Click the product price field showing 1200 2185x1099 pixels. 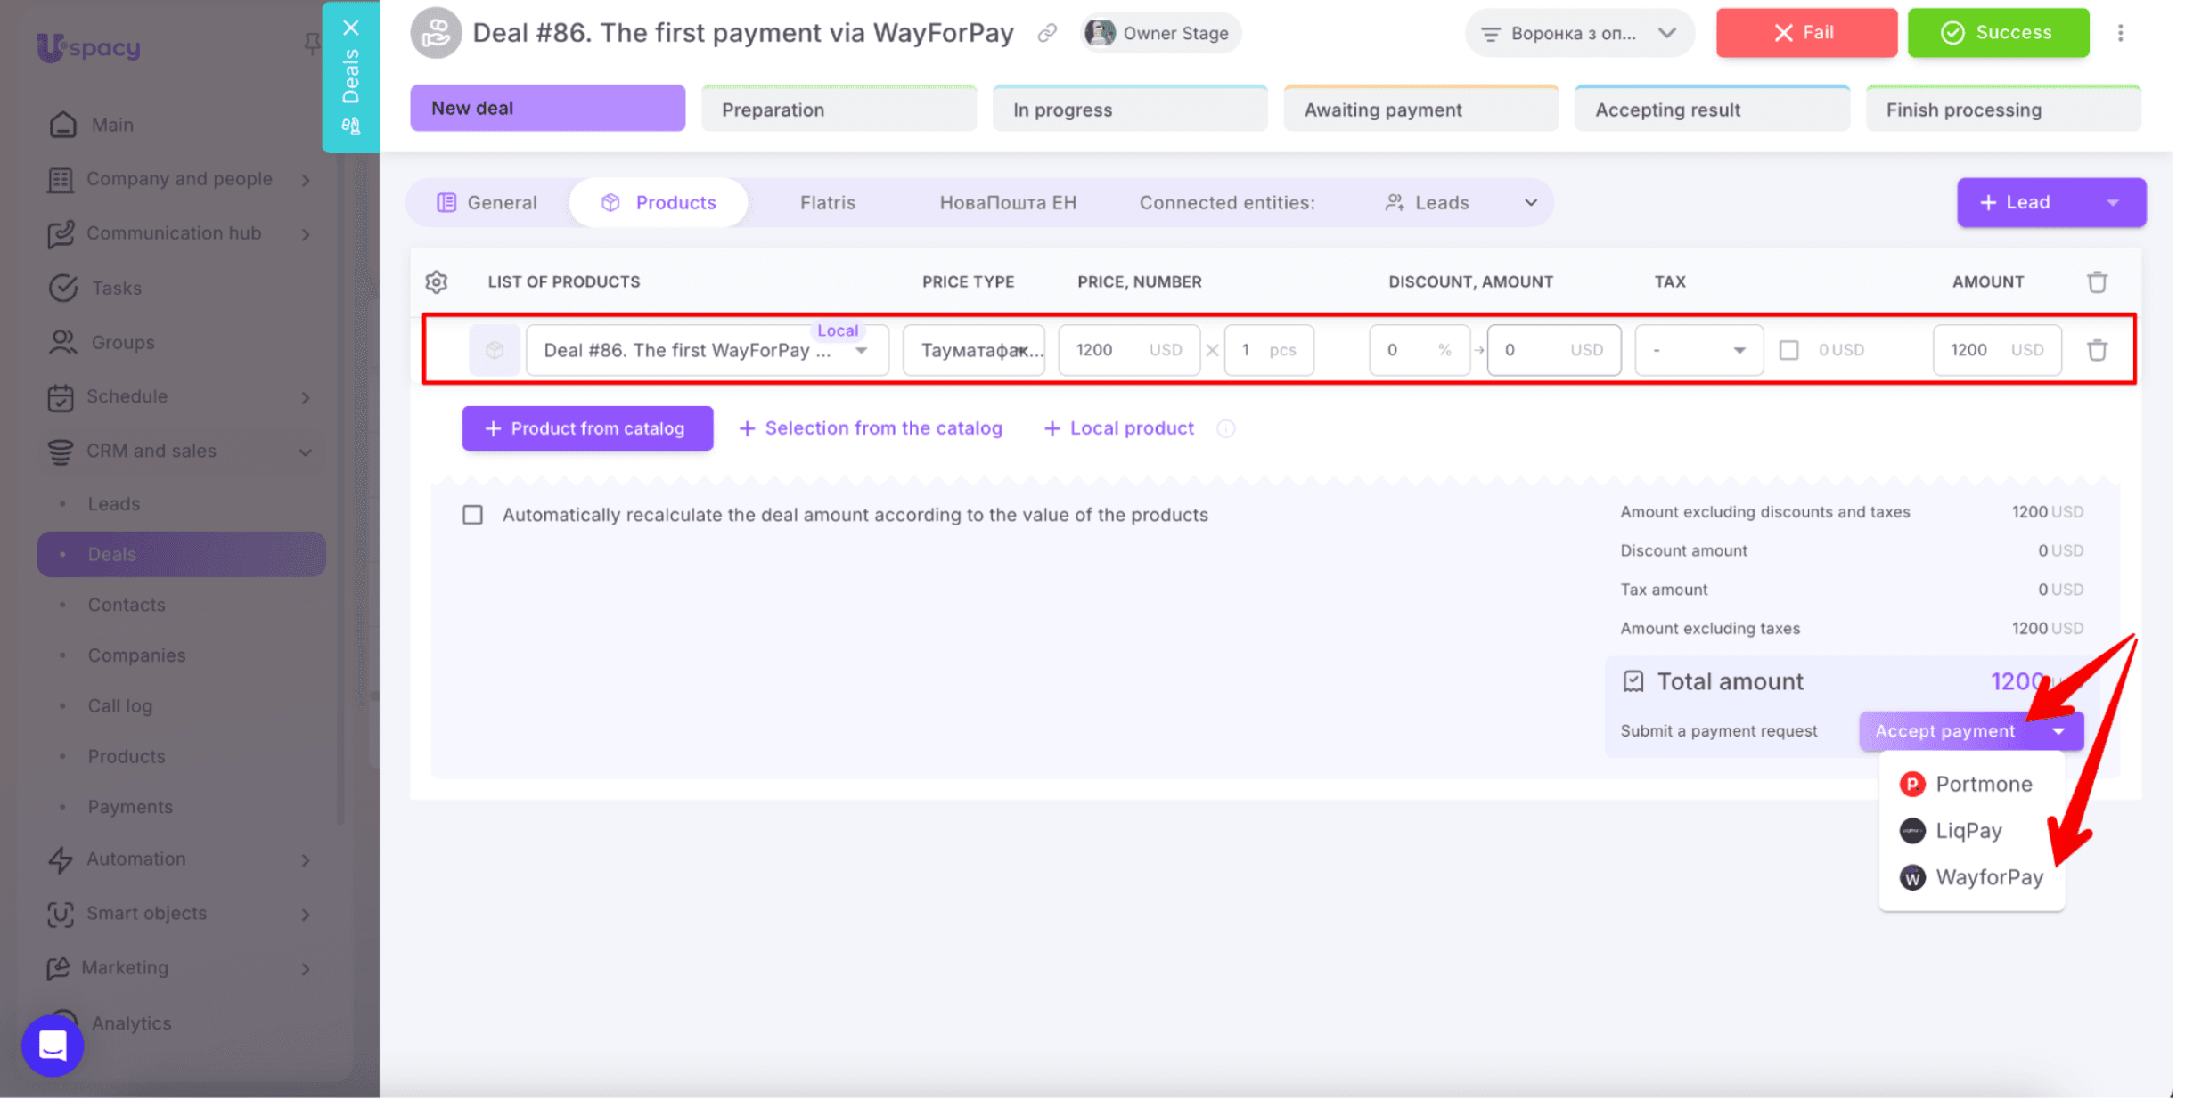(1129, 350)
